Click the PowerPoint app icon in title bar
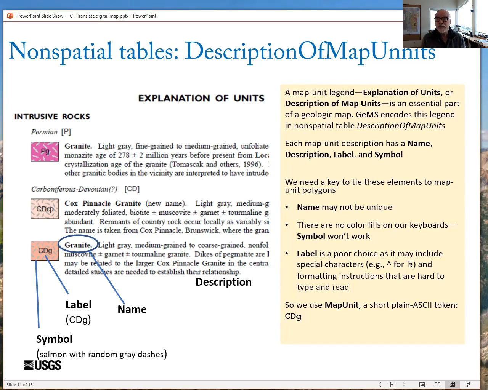The height and width of the screenshot is (390, 488). 10,16
